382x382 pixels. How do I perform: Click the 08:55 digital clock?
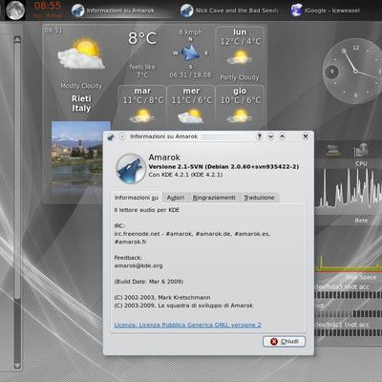click(x=48, y=6)
